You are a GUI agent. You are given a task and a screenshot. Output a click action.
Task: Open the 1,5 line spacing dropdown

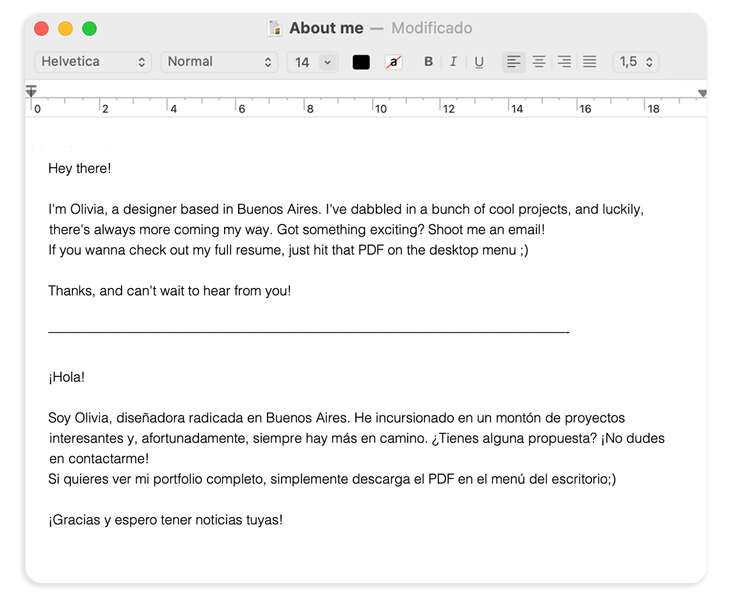click(x=636, y=62)
